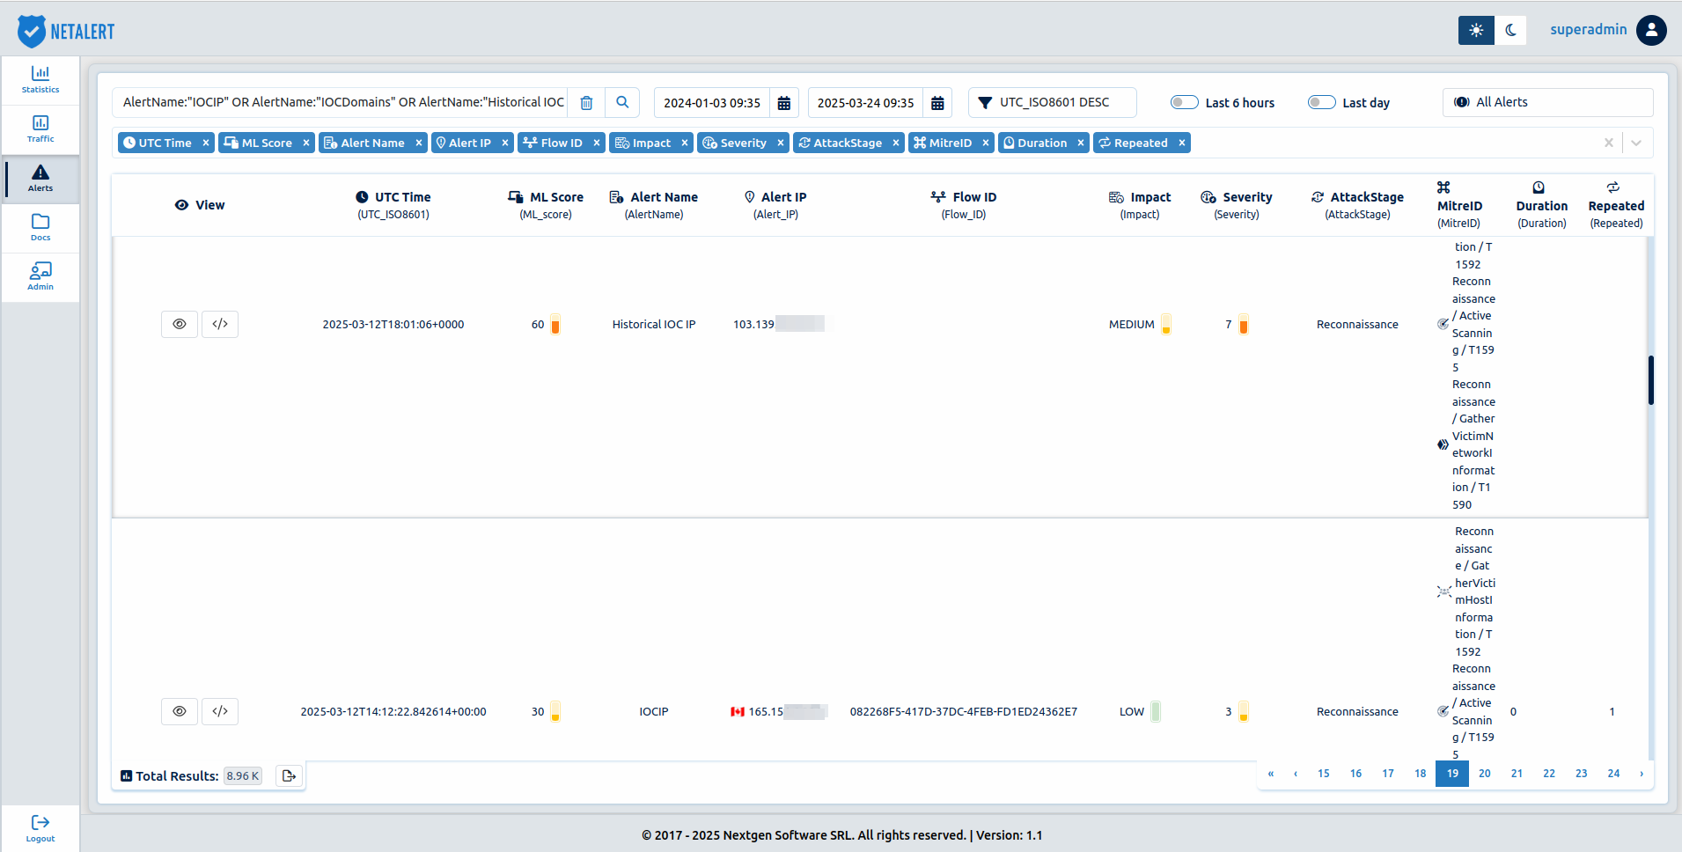This screenshot has width=1682, height=852.
Task: Remove the Alert IP column tag
Action: coord(505,143)
